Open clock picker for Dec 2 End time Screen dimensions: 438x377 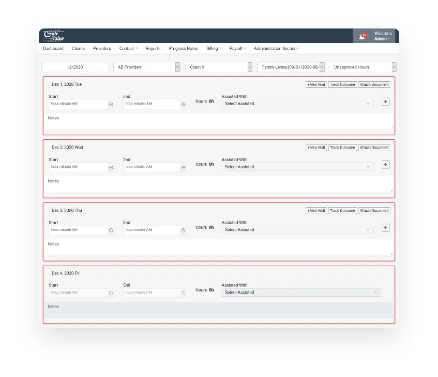[x=183, y=167]
